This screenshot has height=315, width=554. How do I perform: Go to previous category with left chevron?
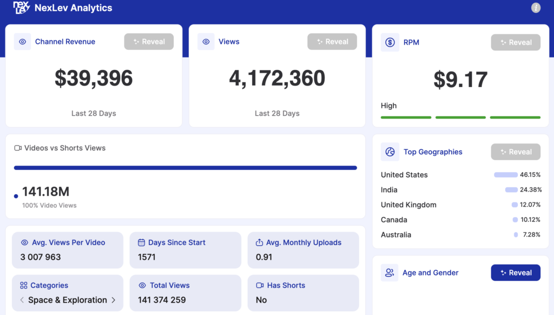coord(22,300)
